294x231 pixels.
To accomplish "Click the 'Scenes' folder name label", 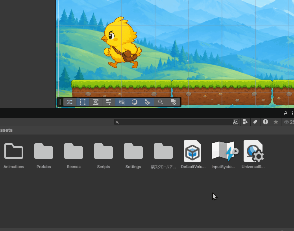I will 74,167.
